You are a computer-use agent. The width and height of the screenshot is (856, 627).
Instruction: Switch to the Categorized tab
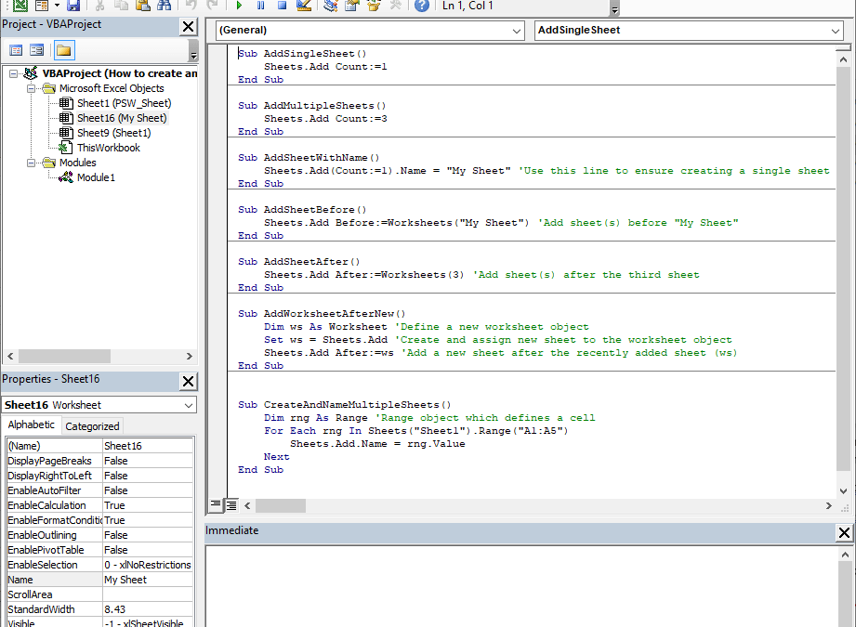coord(92,426)
